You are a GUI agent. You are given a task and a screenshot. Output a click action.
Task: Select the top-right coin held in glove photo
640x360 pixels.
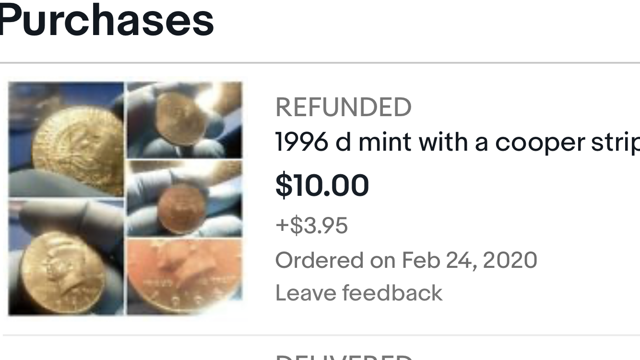[184, 120]
